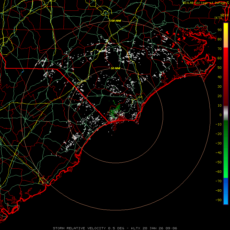Select the -60 value on the velocity scale

point(218,172)
